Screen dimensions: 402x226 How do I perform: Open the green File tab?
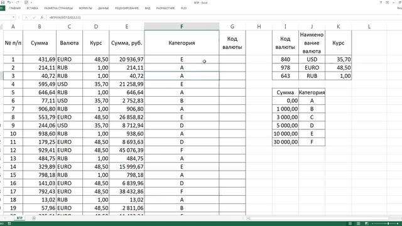pyautogui.click(x=3, y=8)
